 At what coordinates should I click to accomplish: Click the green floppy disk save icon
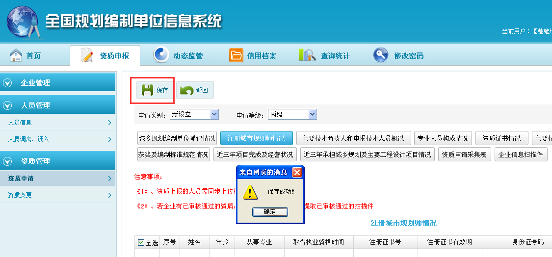tap(147, 90)
